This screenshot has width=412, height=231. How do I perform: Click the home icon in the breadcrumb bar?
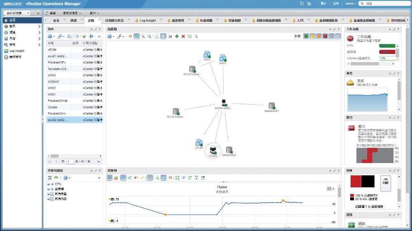coord(47,13)
